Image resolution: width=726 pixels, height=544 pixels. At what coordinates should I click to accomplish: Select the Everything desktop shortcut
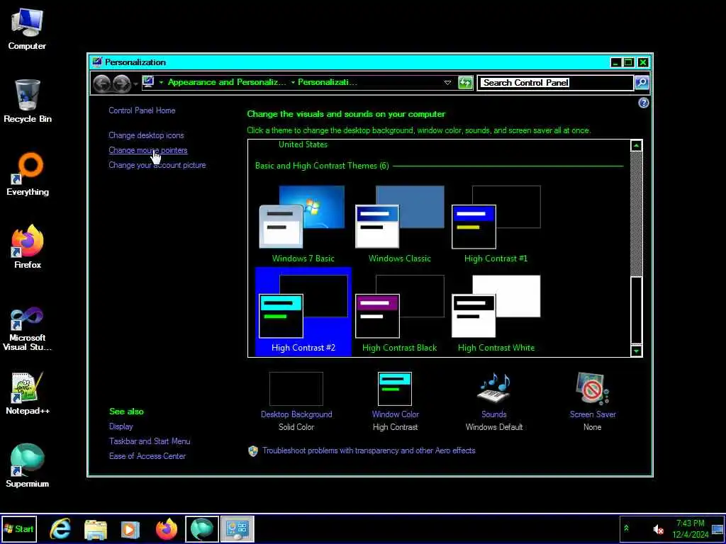28,174
